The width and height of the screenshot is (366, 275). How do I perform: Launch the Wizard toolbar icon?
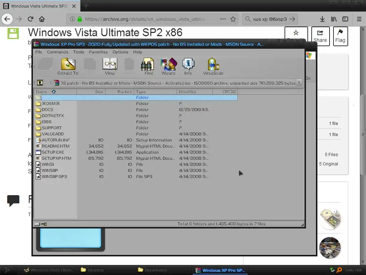click(x=168, y=66)
